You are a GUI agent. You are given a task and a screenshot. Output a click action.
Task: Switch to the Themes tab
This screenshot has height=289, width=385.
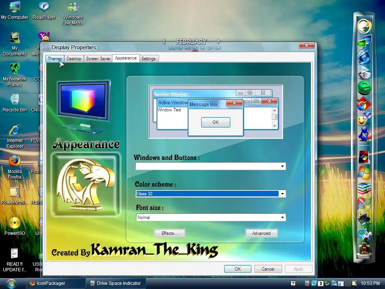tap(55, 58)
